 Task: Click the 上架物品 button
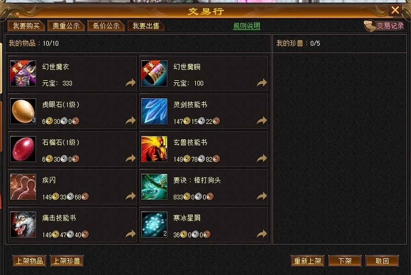tap(29, 261)
